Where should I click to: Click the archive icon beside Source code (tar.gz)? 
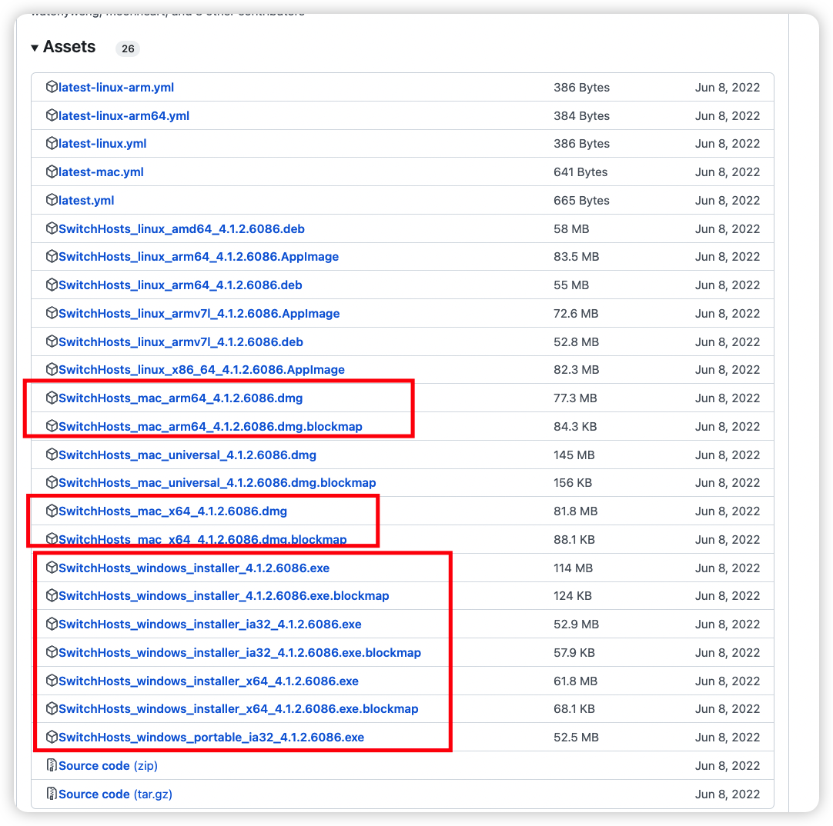[x=51, y=794]
